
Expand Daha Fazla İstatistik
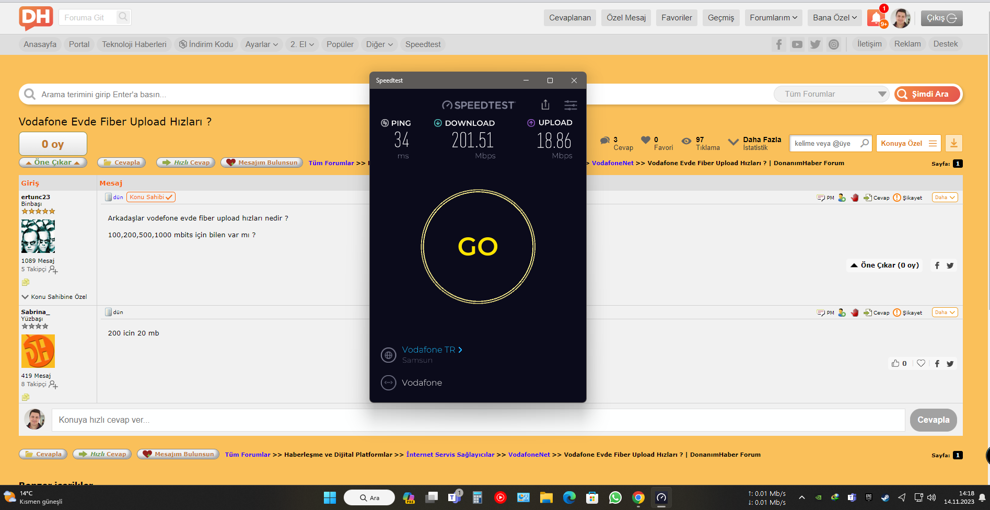click(755, 143)
